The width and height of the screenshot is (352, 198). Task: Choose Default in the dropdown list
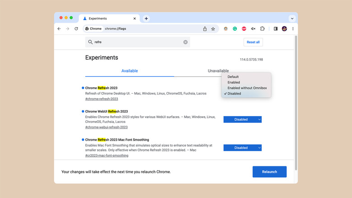point(246,77)
